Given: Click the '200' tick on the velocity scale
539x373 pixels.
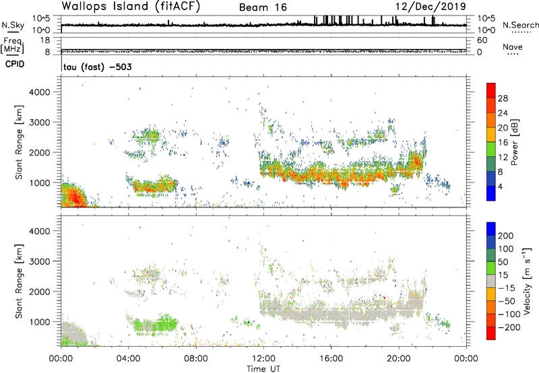Looking at the screenshot, I should (x=506, y=236).
